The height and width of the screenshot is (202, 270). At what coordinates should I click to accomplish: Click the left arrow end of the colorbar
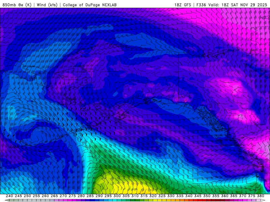[x=7, y=200]
